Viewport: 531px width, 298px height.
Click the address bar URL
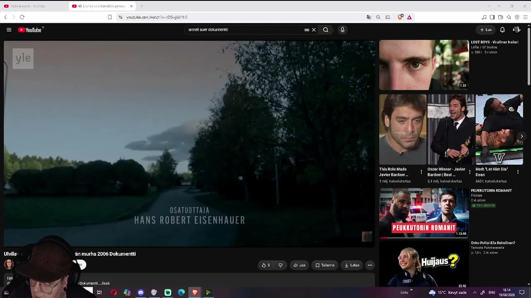tap(157, 17)
